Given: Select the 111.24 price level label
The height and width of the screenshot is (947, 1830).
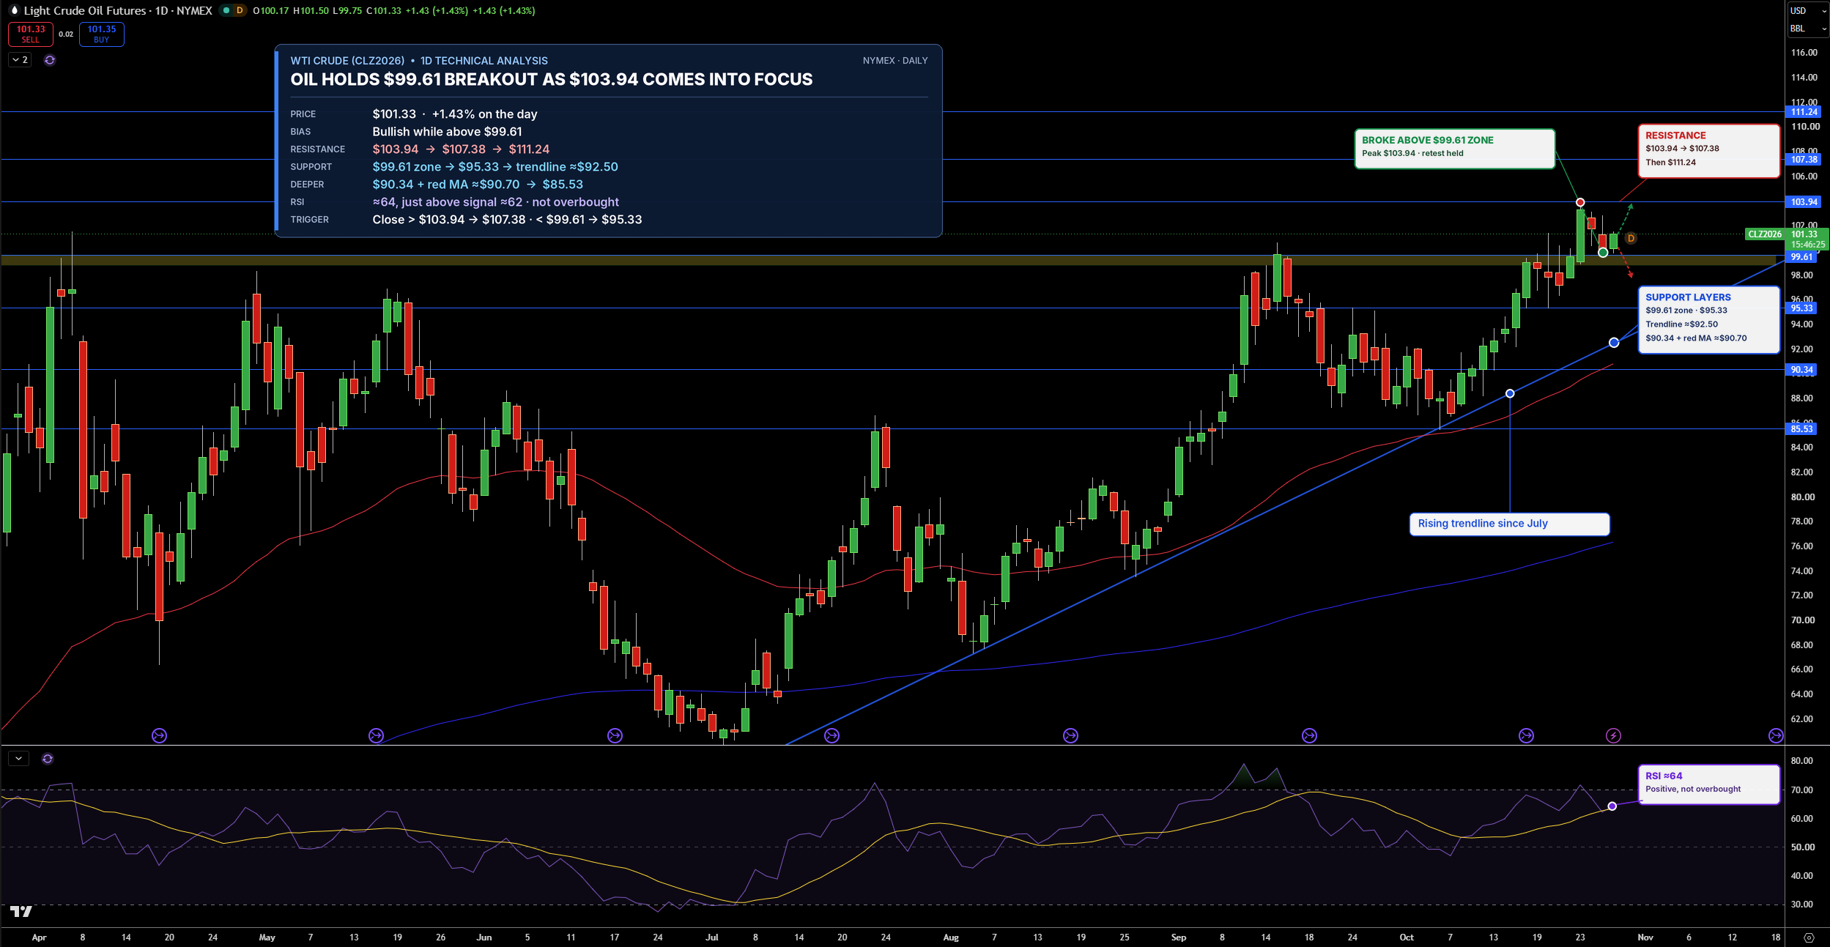Looking at the screenshot, I should [1804, 112].
